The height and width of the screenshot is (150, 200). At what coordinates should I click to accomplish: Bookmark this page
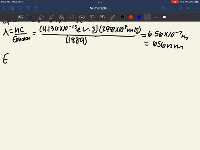[28, 8]
